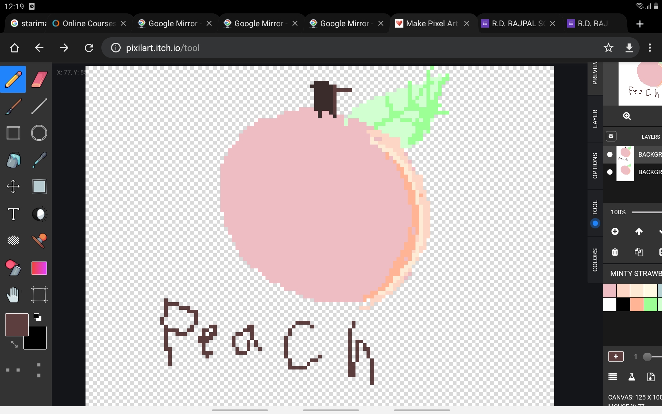Switch to R.D. RAJPAL S tab
Screen dimensions: 662x414
tap(515, 23)
